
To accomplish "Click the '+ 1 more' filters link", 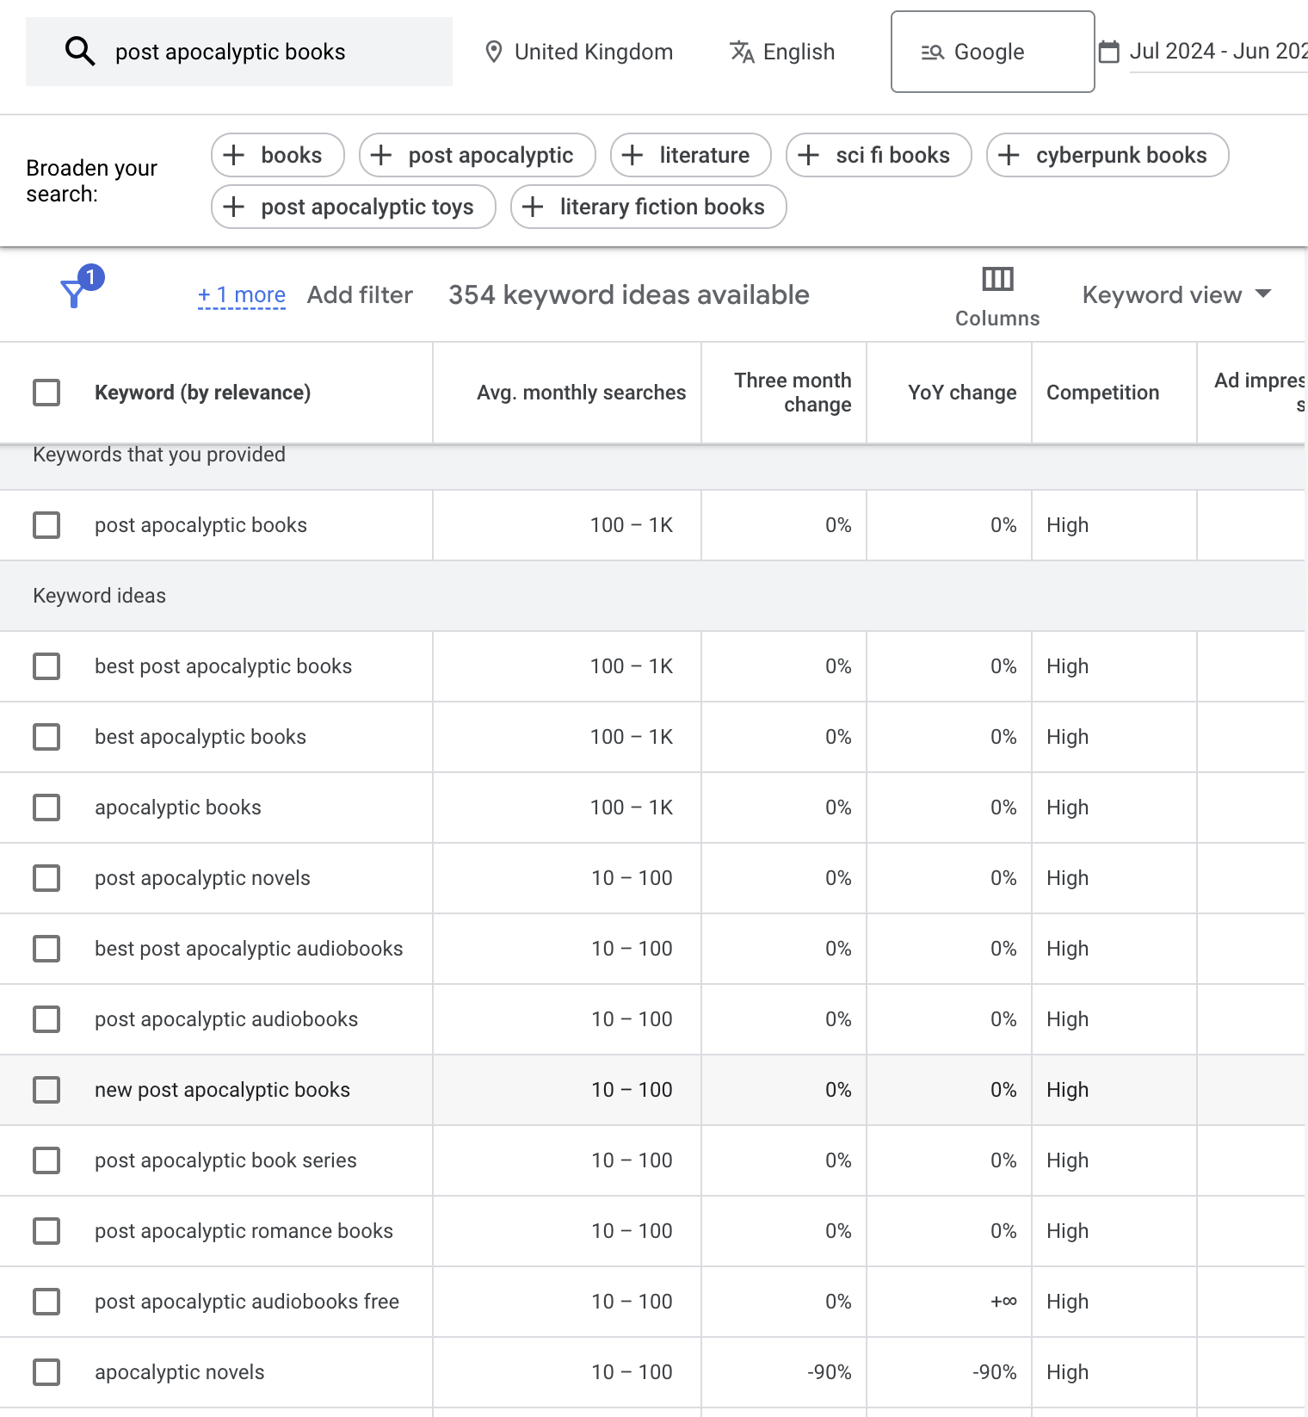I will (242, 294).
